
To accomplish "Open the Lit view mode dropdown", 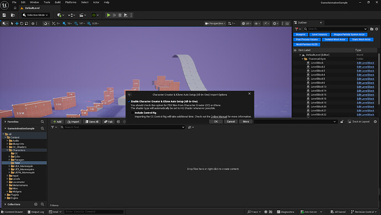I will click(246, 24).
